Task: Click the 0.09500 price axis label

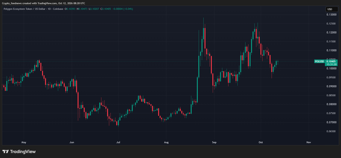Action: click(331, 77)
